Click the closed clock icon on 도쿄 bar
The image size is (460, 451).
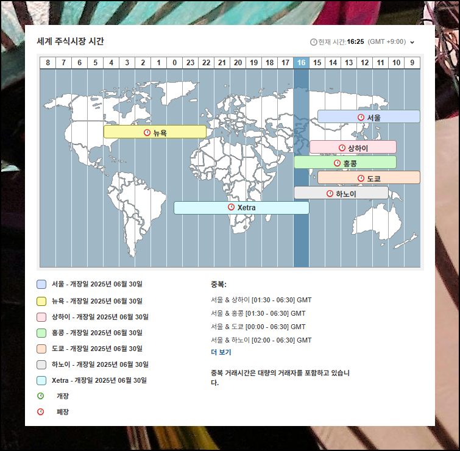pyautogui.click(x=361, y=178)
